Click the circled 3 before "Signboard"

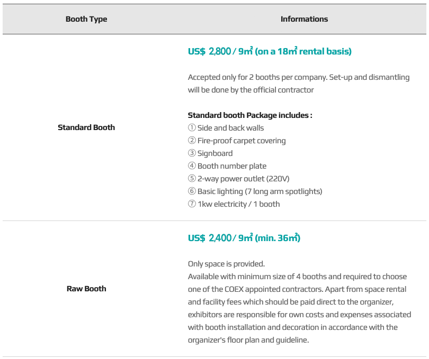point(192,153)
